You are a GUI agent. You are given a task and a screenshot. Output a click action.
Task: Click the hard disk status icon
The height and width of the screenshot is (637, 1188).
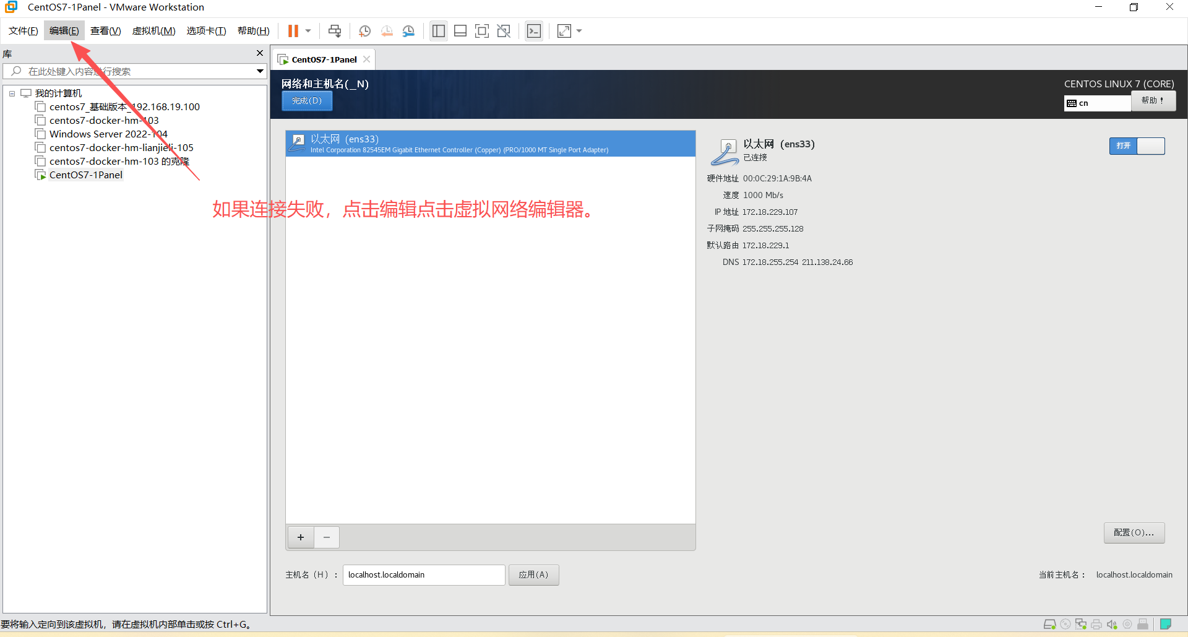[x=1049, y=624]
